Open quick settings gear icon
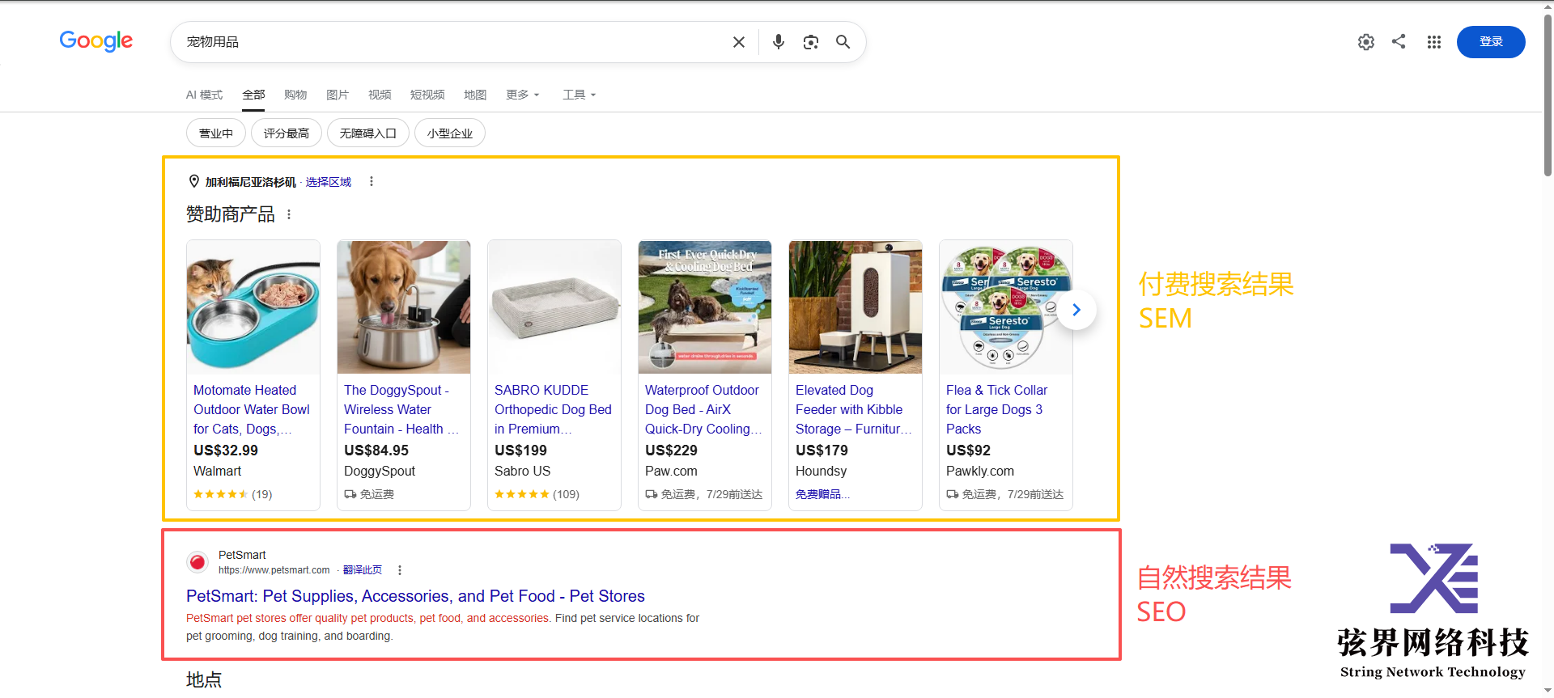Screen dimensions: 1554x698 1365,42
